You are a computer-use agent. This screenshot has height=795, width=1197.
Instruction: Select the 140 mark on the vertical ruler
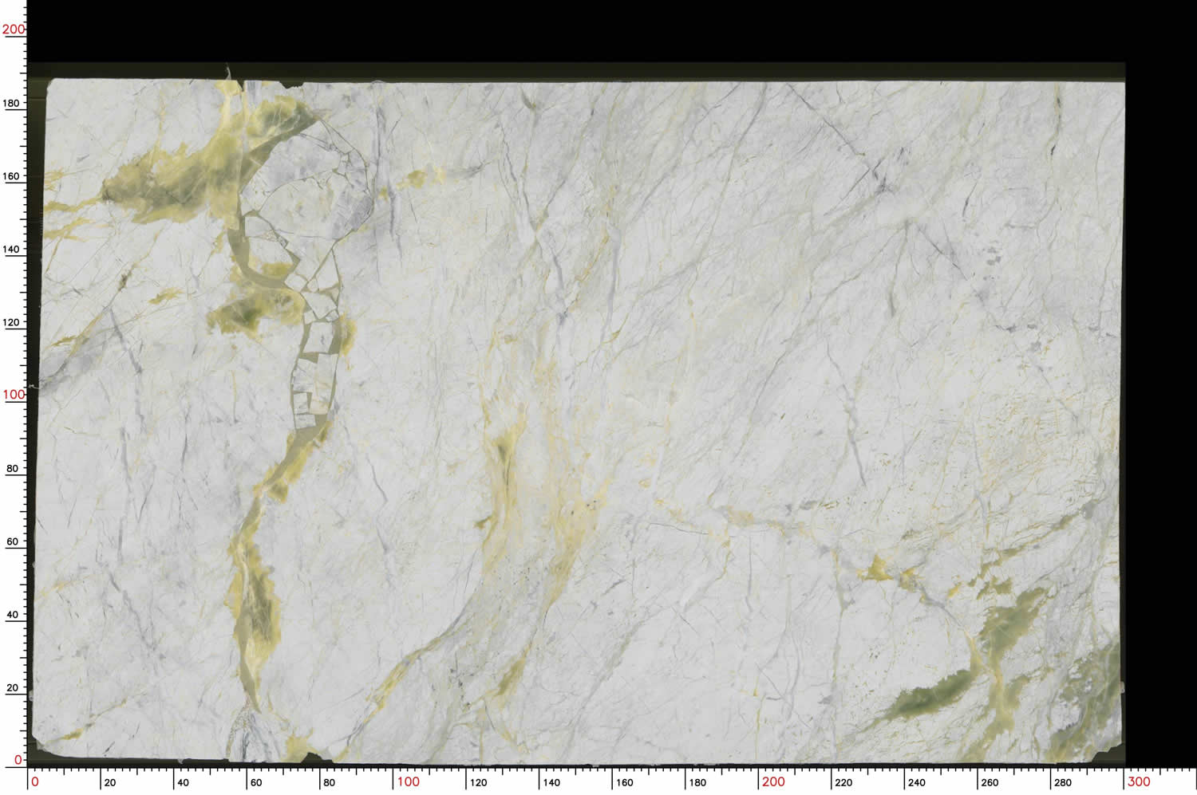click(11, 249)
